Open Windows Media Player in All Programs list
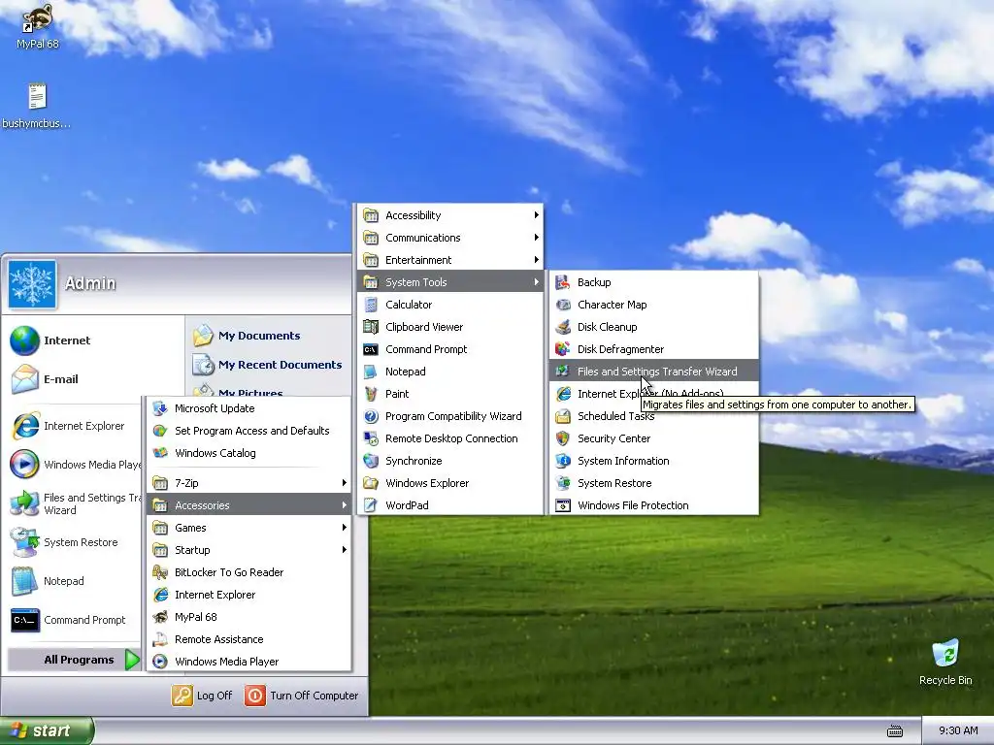This screenshot has width=994, height=745. pos(248,662)
